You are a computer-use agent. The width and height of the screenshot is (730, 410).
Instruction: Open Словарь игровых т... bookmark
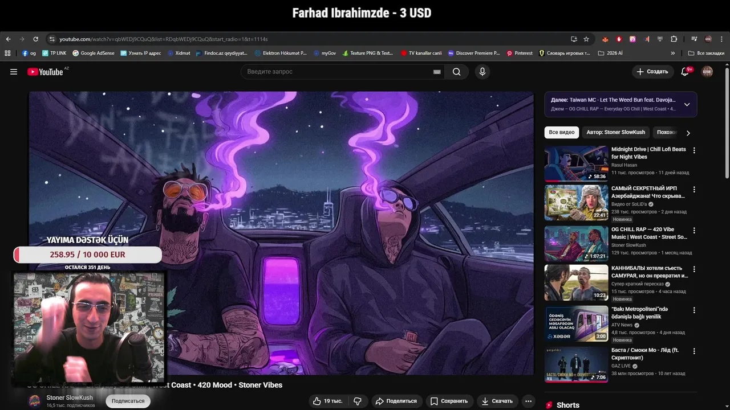coord(565,53)
